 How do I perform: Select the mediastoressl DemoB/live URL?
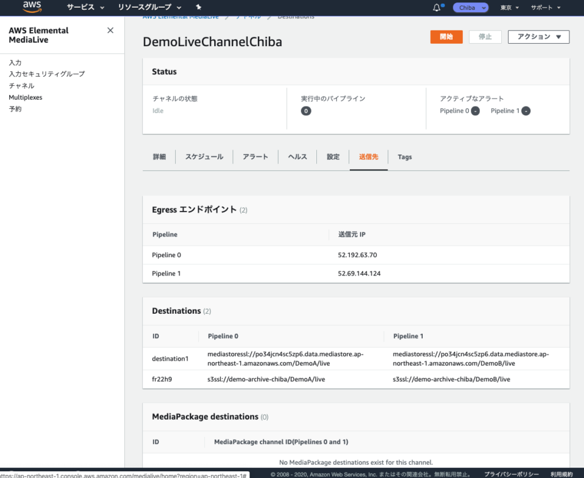pyautogui.click(x=471, y=359)
